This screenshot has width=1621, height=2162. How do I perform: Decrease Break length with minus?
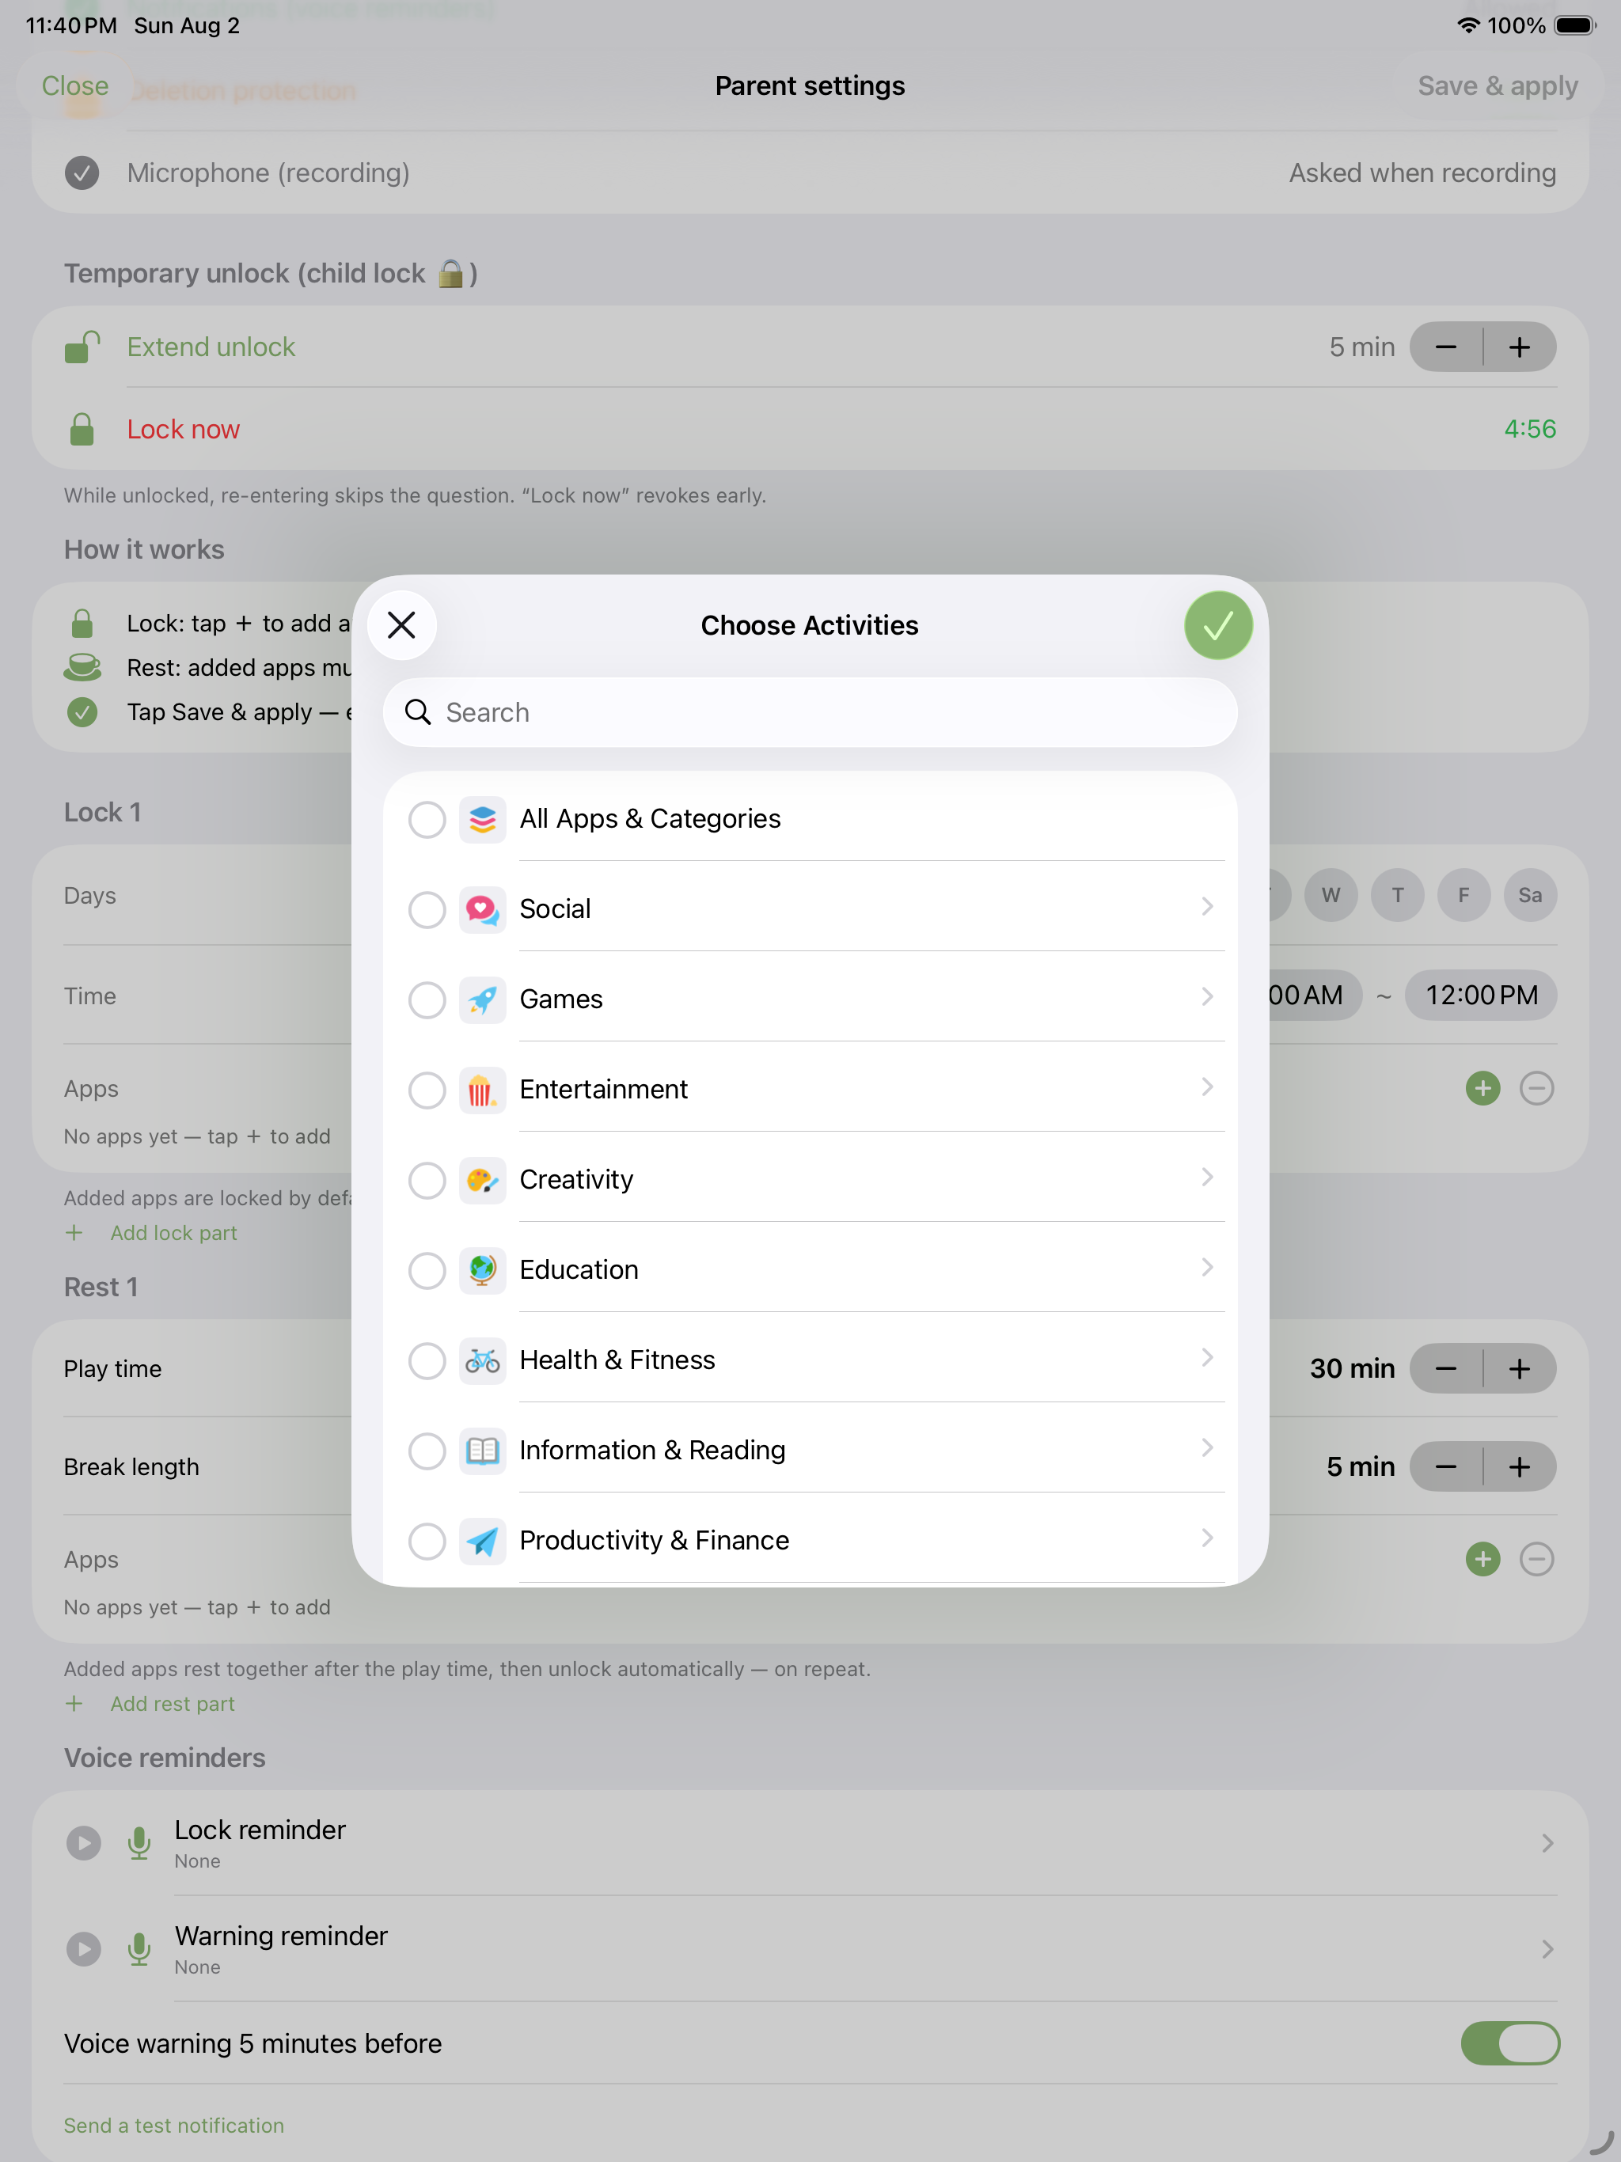point(1446,1467)
